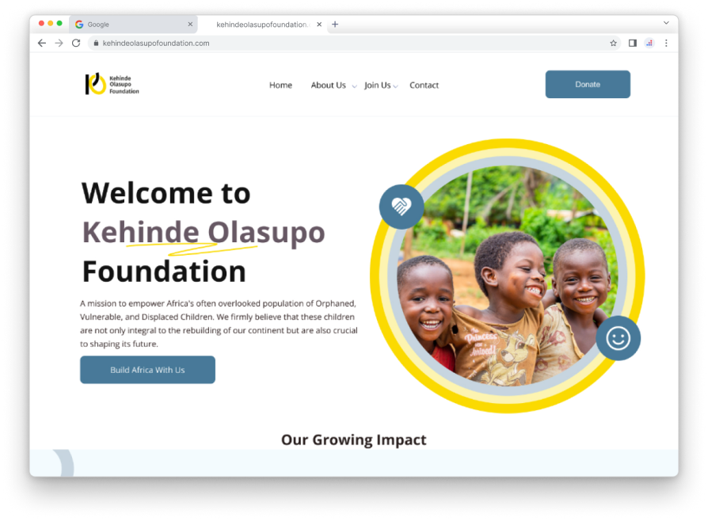
Task: Click the browser extension icon
Action: (649, 43)
